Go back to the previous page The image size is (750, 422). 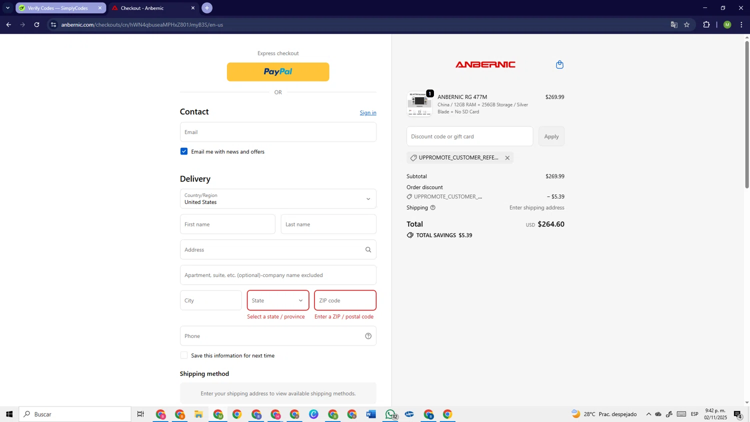[8, 24]
